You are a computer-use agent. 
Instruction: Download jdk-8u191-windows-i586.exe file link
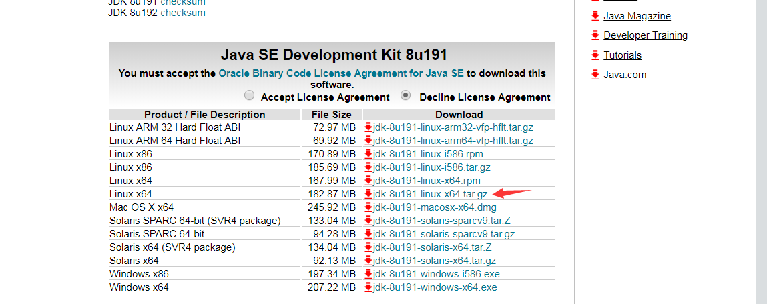pos(437,274)
